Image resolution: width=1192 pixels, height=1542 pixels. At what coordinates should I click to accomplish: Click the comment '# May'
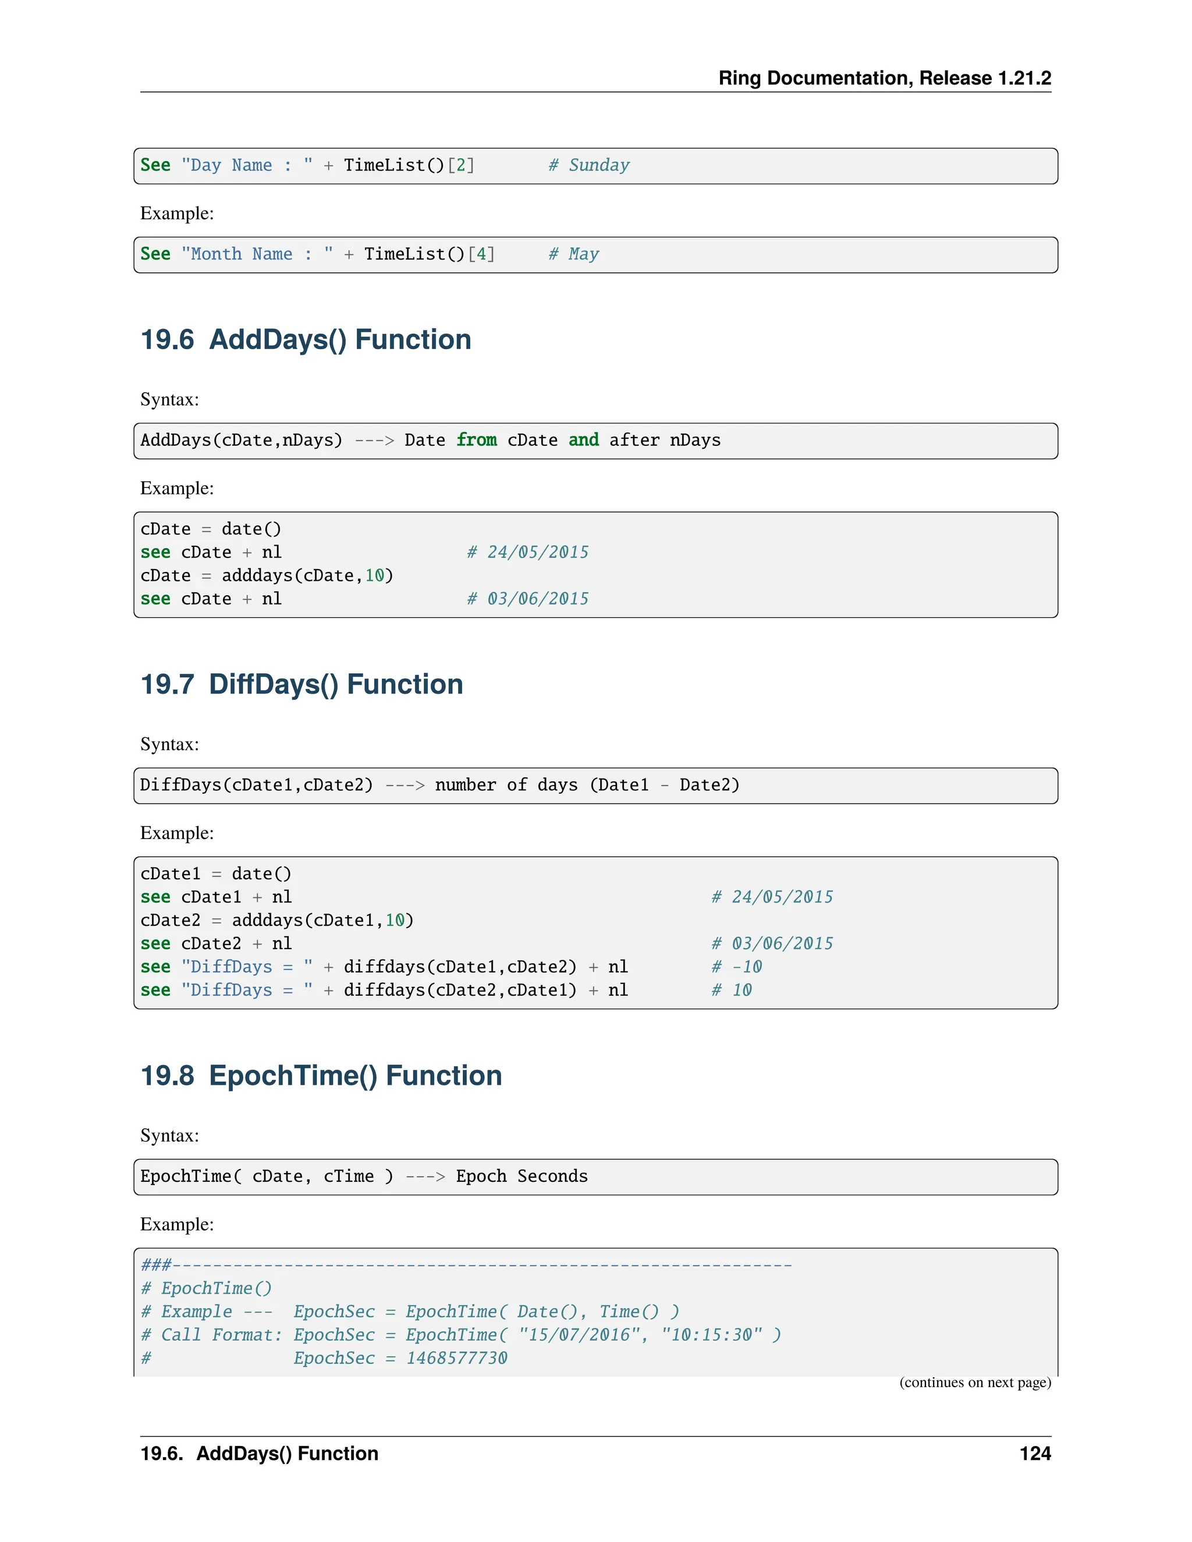pos(573,254)
